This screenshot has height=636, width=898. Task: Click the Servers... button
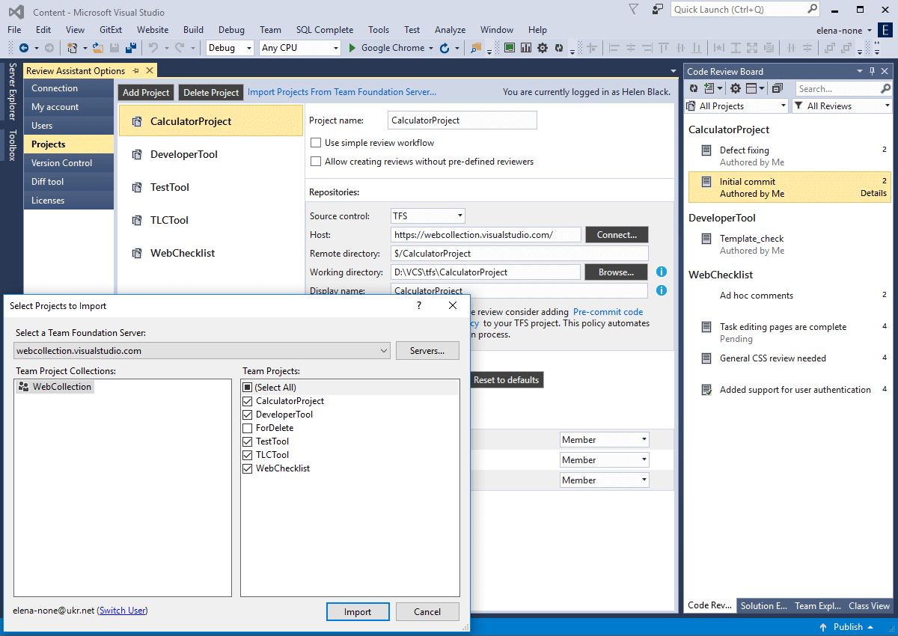click(x=427, y=350)
